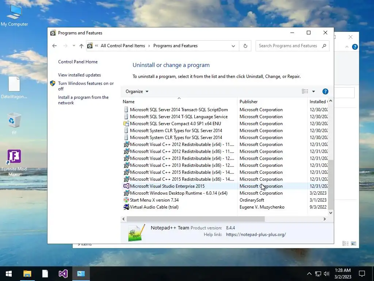
Task: Show hidden system tray icons
Action: click(309, 274)
